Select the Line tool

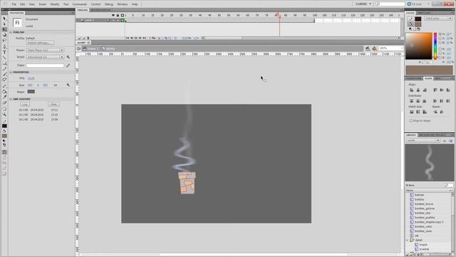point(4,58)
